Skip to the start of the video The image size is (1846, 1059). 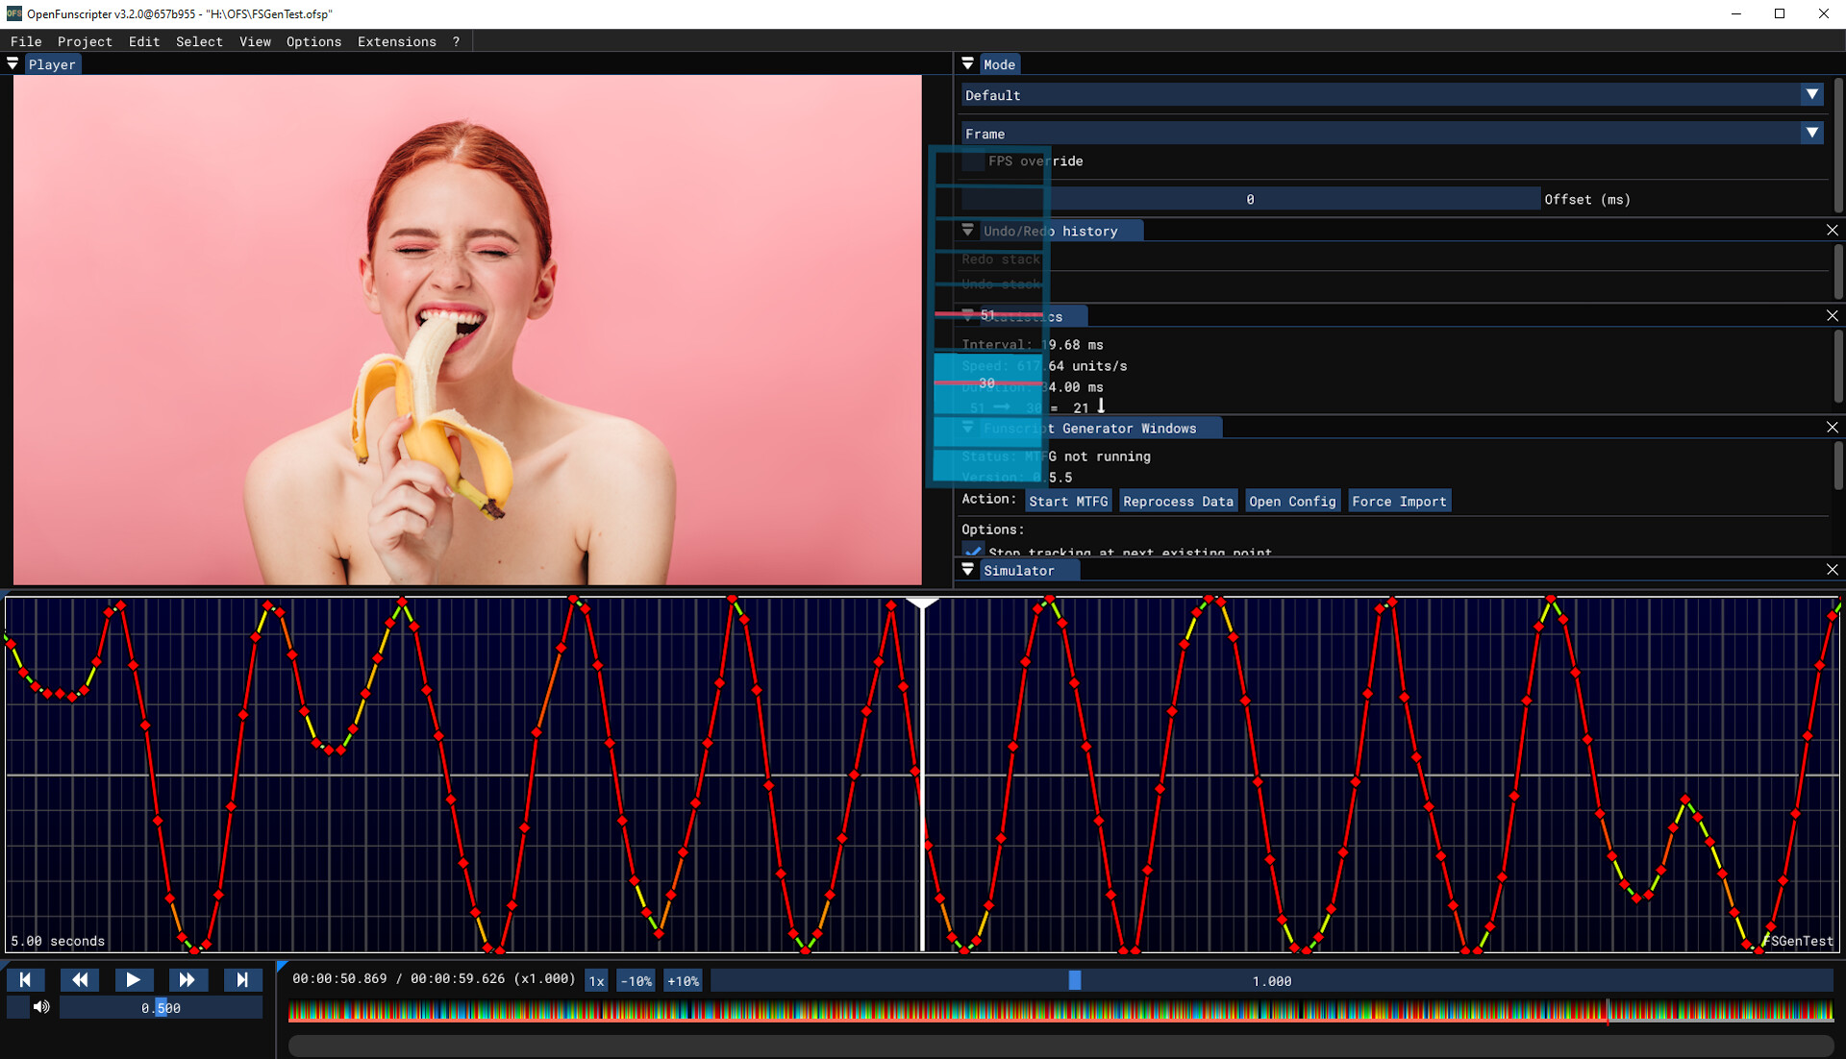(x=26, y=979)
